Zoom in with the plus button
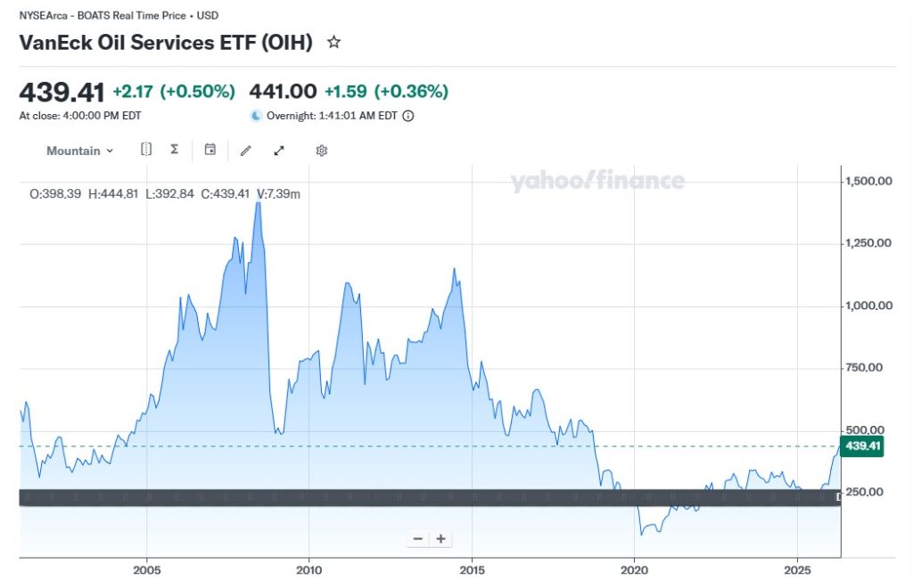The width and height of the screenshot is (913, 580). (x=440, y=539)
